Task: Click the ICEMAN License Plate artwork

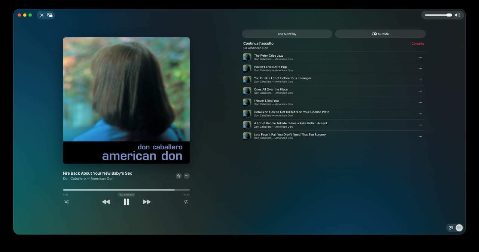Action: 247,113
